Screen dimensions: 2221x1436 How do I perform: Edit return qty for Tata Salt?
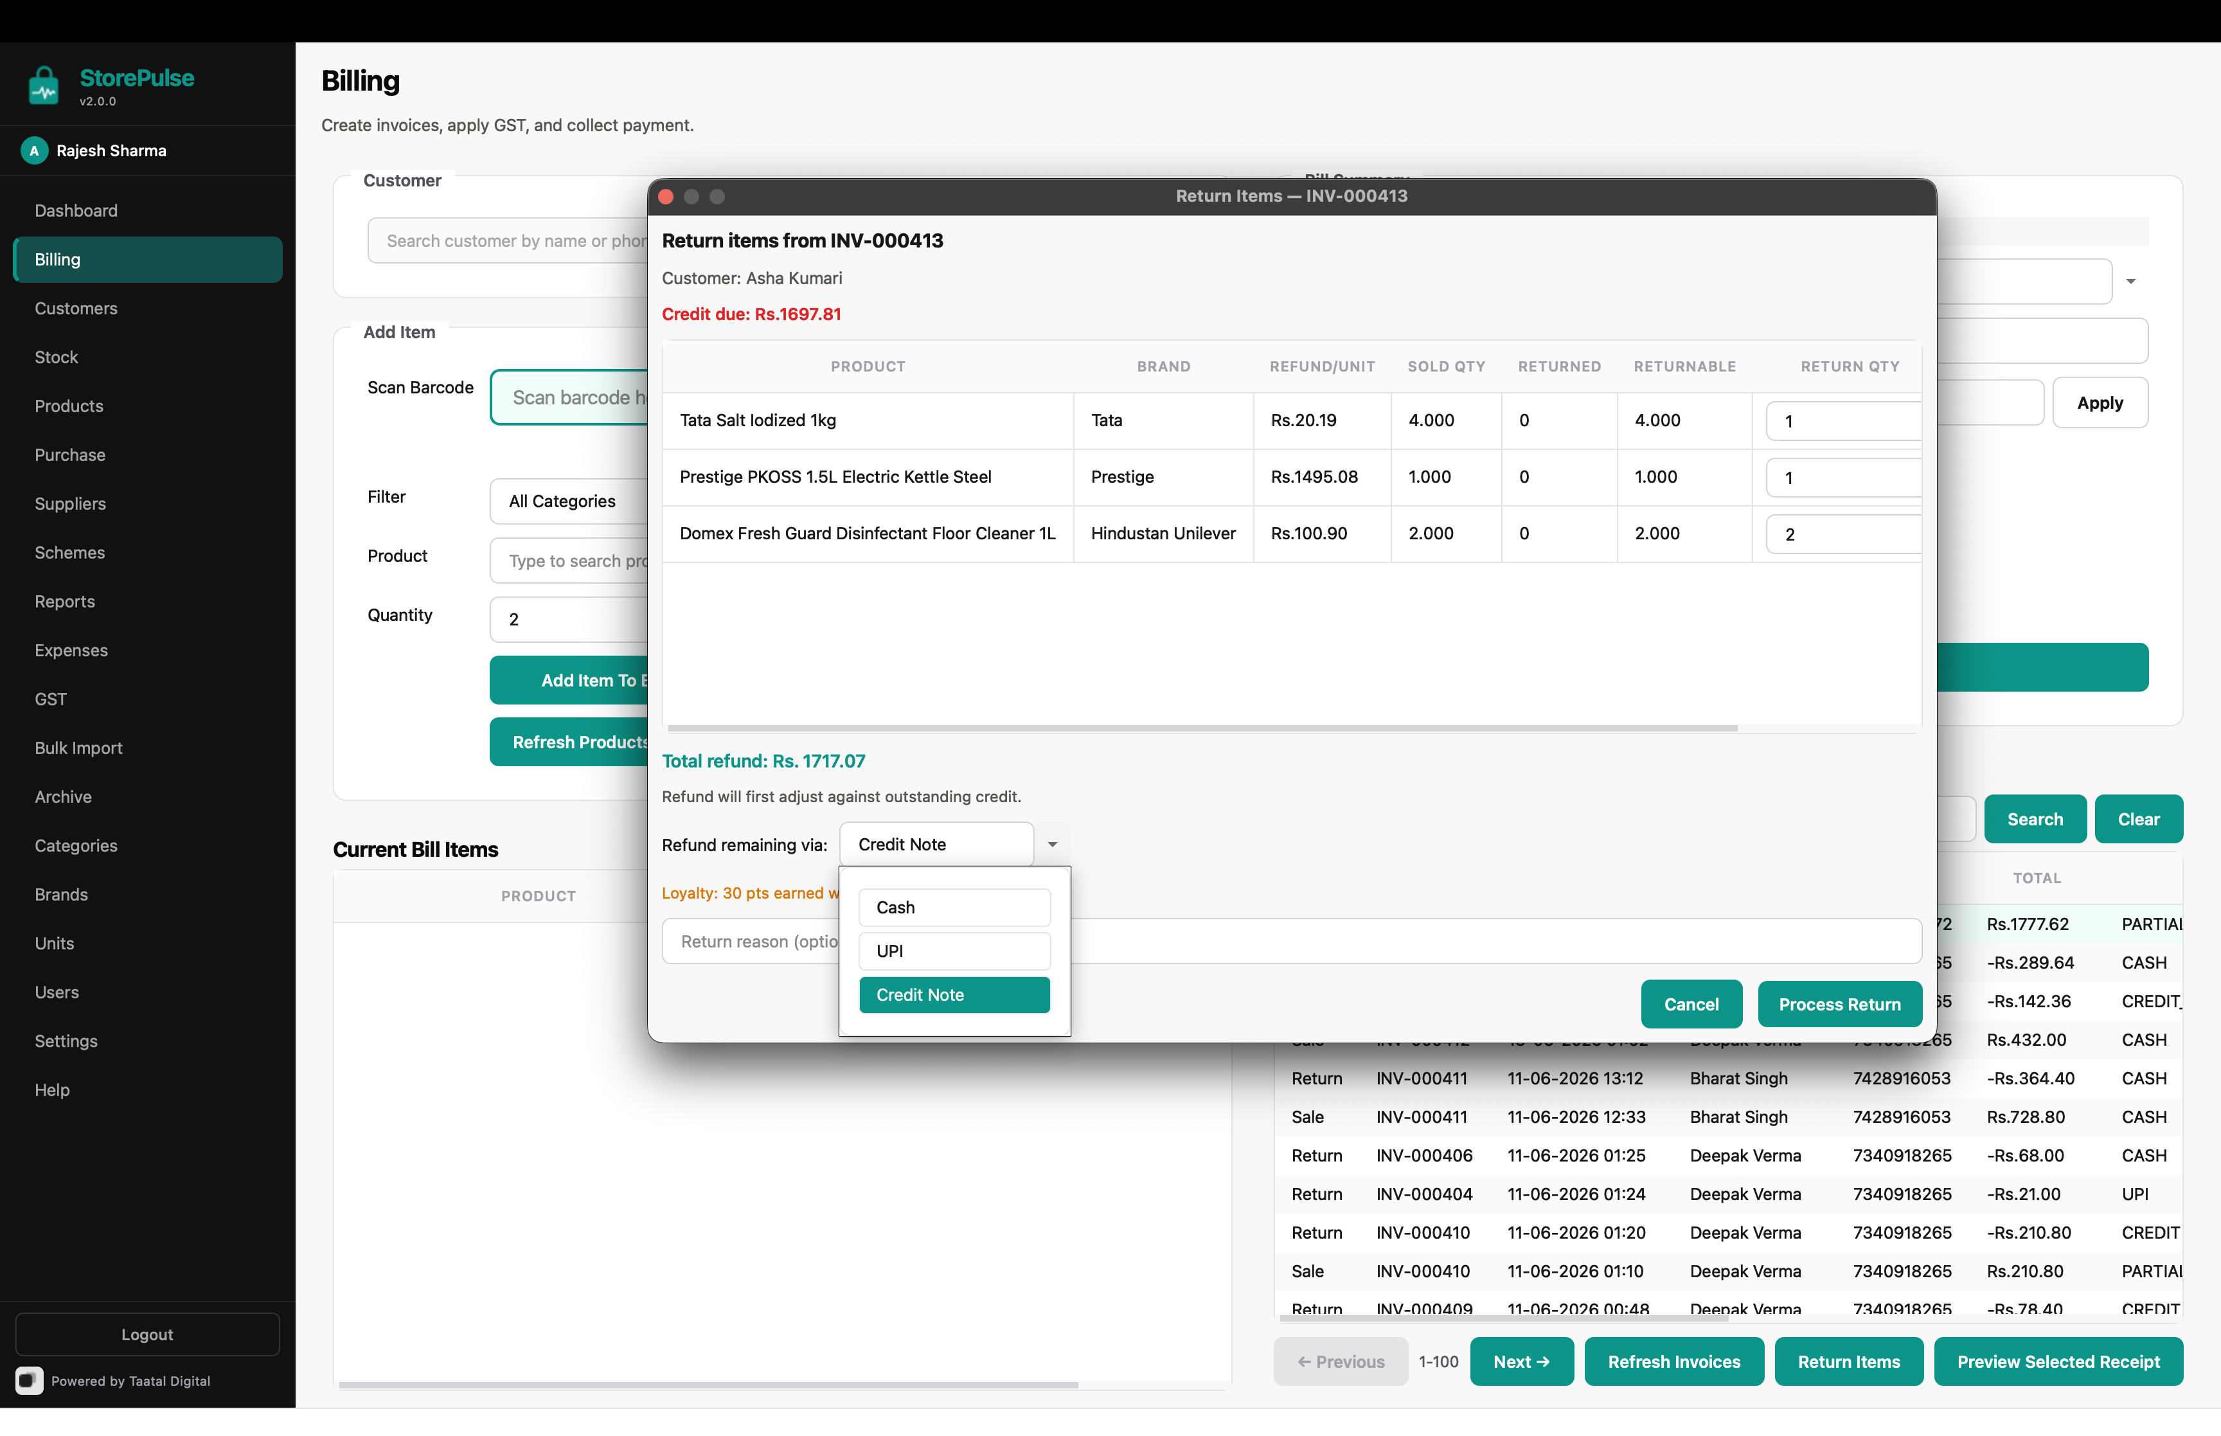1844,420
